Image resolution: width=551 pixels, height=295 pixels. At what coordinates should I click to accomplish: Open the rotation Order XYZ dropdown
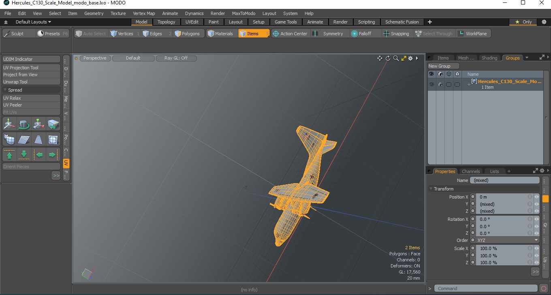click(x=508, y=240)
